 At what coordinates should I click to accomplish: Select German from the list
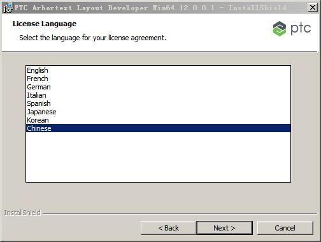[x=158, y=87]
